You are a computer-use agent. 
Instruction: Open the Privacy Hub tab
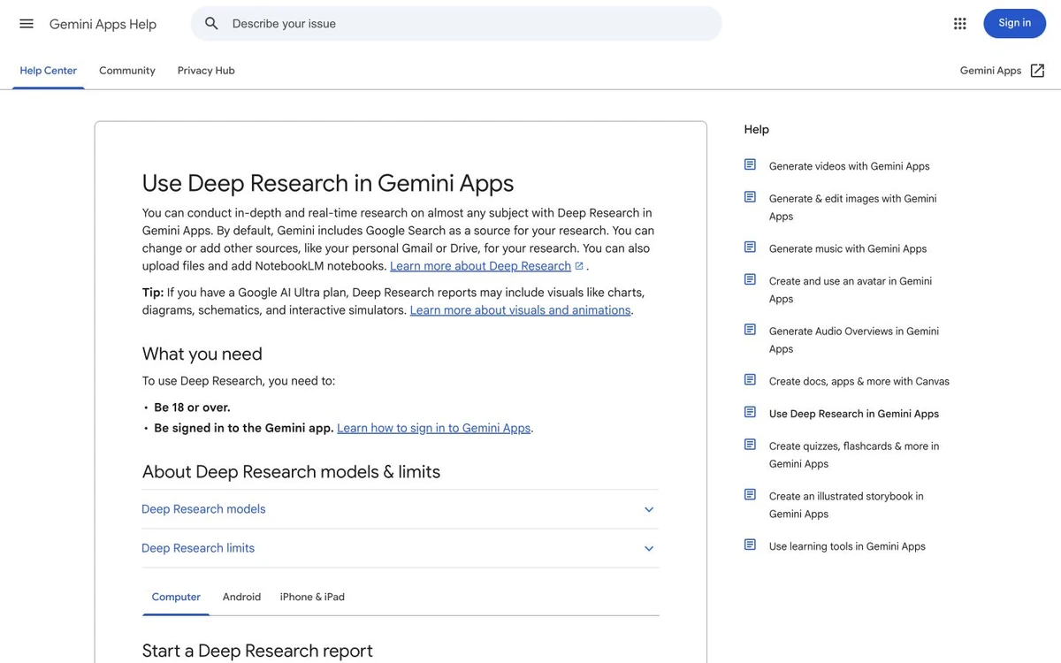pos(206,71)
